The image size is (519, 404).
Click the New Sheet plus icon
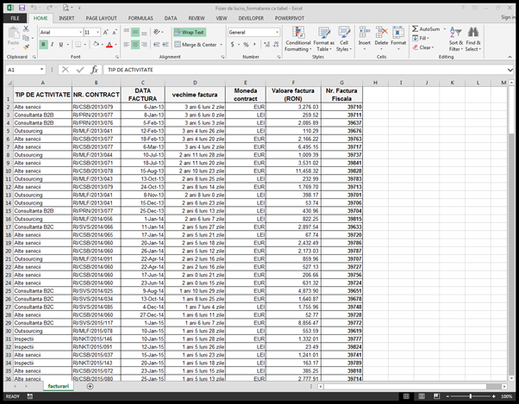90,386
